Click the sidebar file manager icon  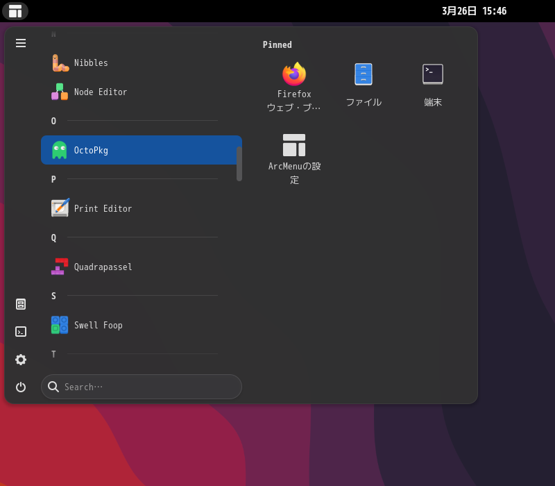tap(21, 304)
